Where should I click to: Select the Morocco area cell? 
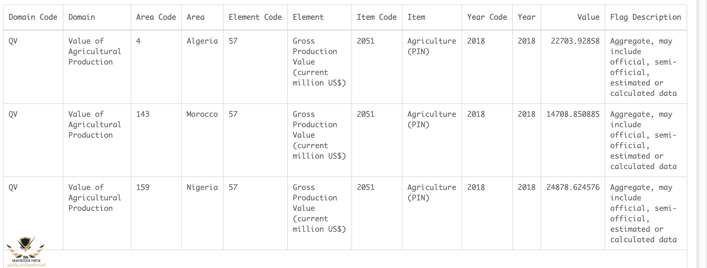(202, 114)
